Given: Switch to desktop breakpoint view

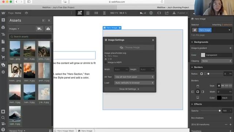Looking at the screenshot, I should point(80,13).
